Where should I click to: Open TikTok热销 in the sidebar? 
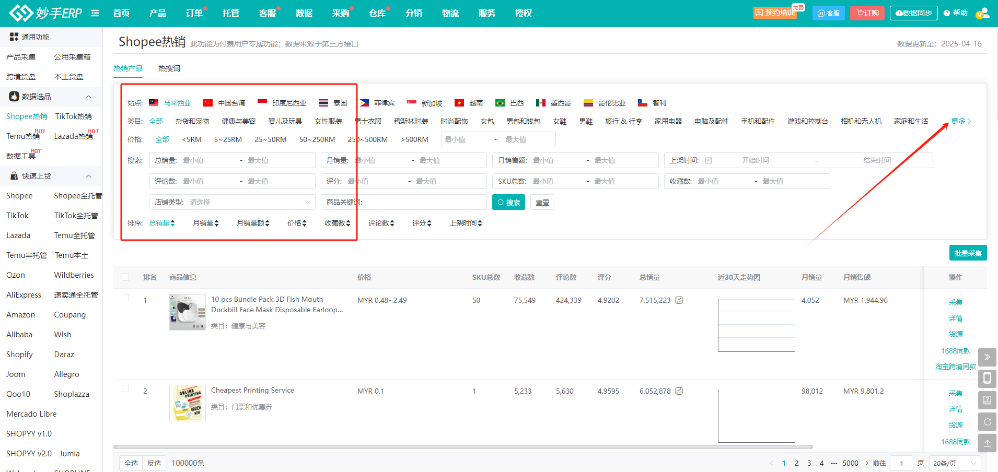[x=74, y=116]
